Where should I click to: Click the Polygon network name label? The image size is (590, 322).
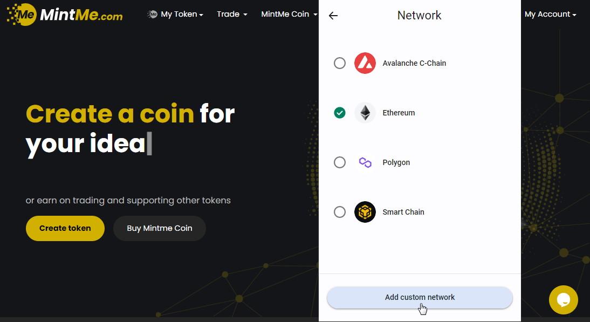[396, 162]
